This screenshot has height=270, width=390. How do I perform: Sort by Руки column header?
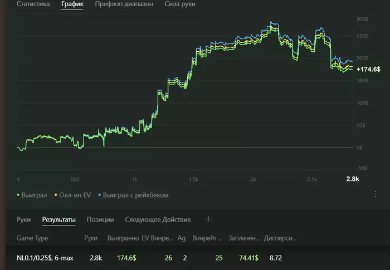(x=91, y=238)
